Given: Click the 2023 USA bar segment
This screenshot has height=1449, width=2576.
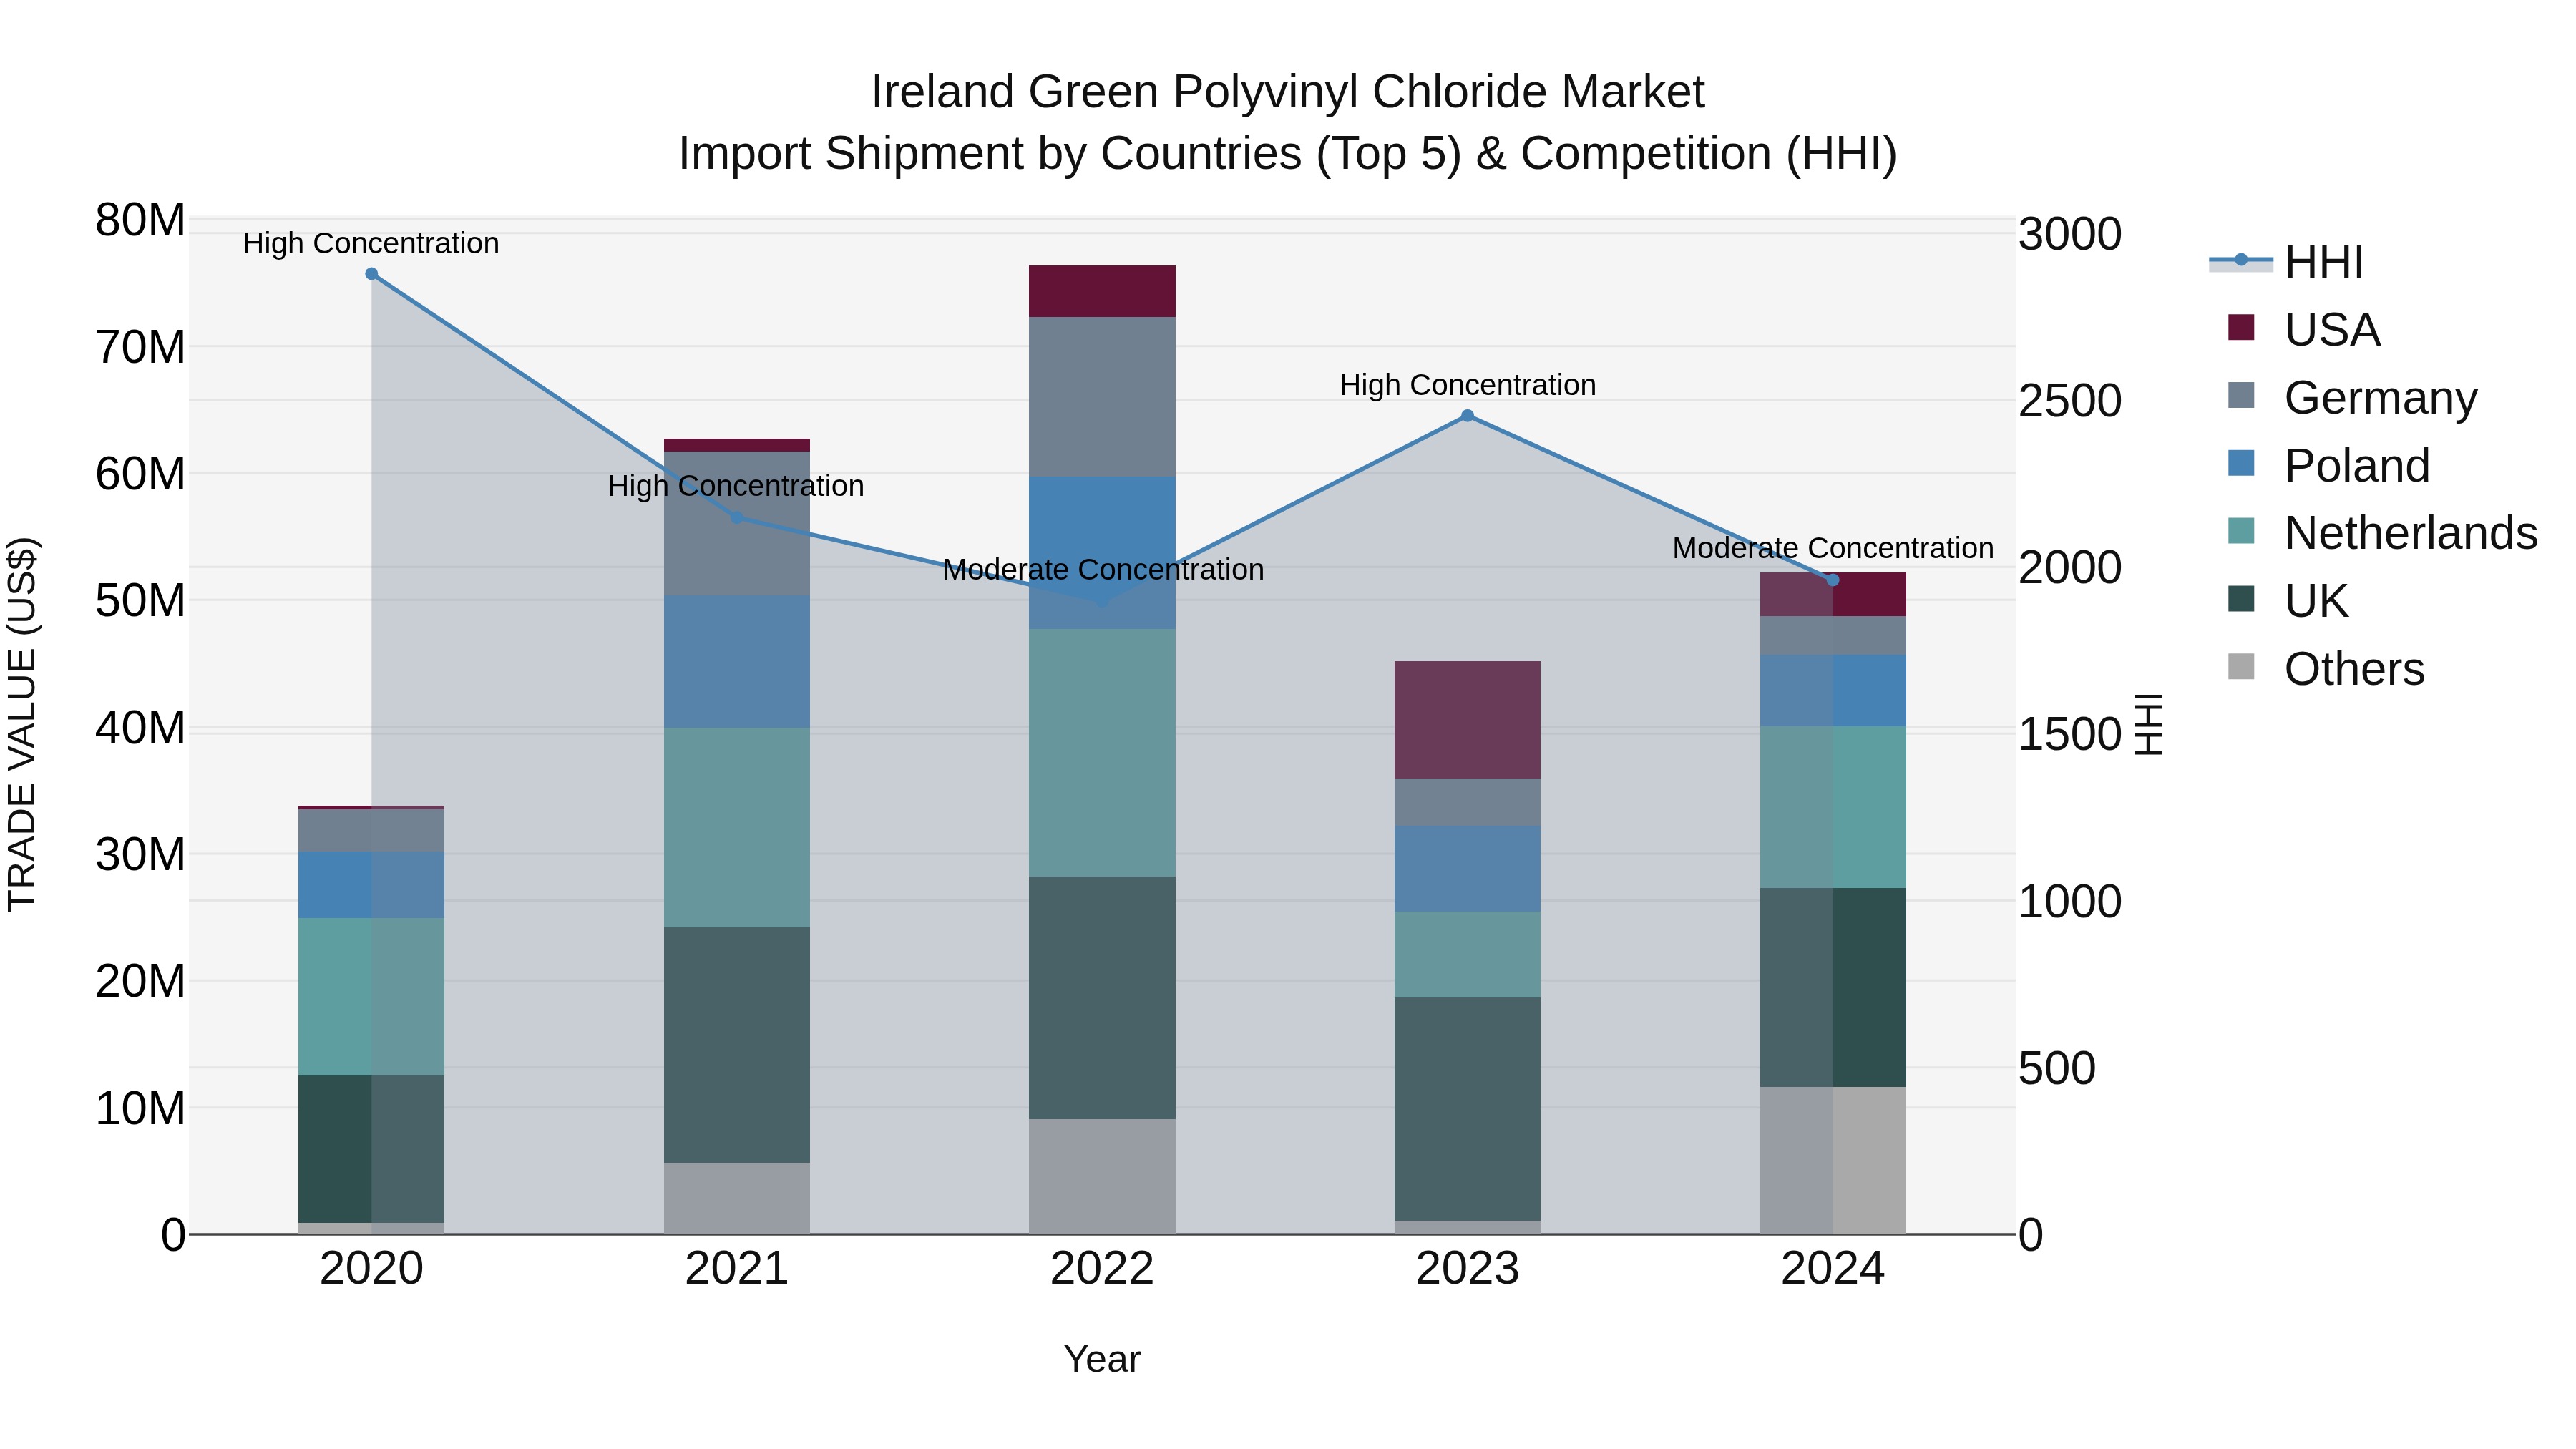Looking at the screenshot, I should tap(1467, 720).
